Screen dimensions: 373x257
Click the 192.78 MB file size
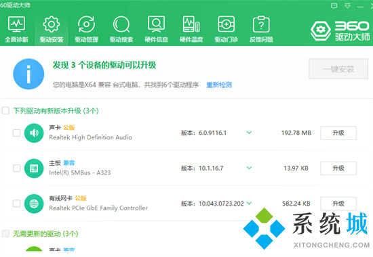coord(296,133)
